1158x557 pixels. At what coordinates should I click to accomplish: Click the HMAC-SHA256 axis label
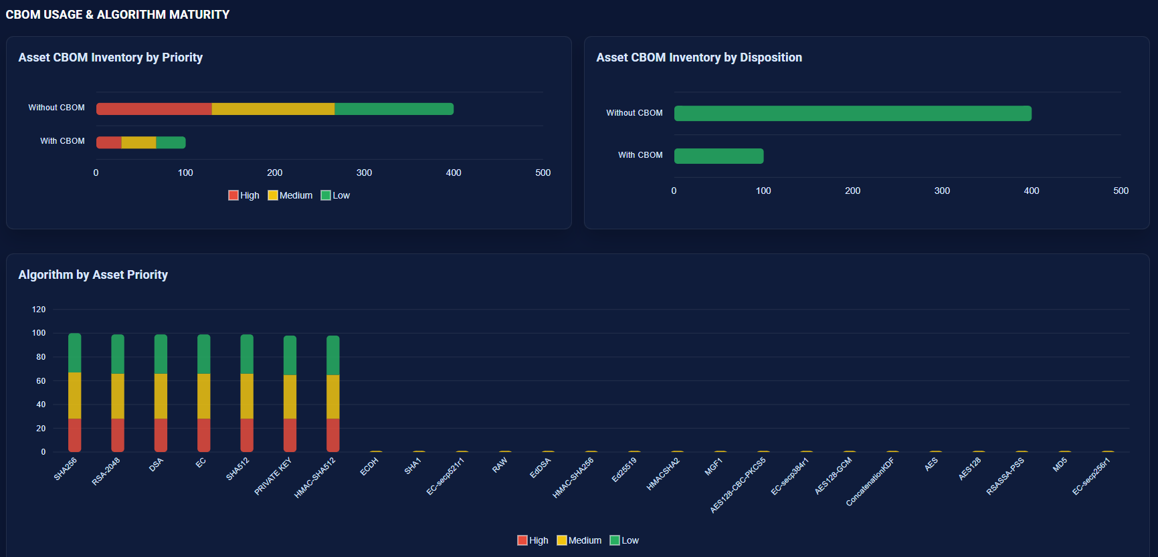pos(573,478)
